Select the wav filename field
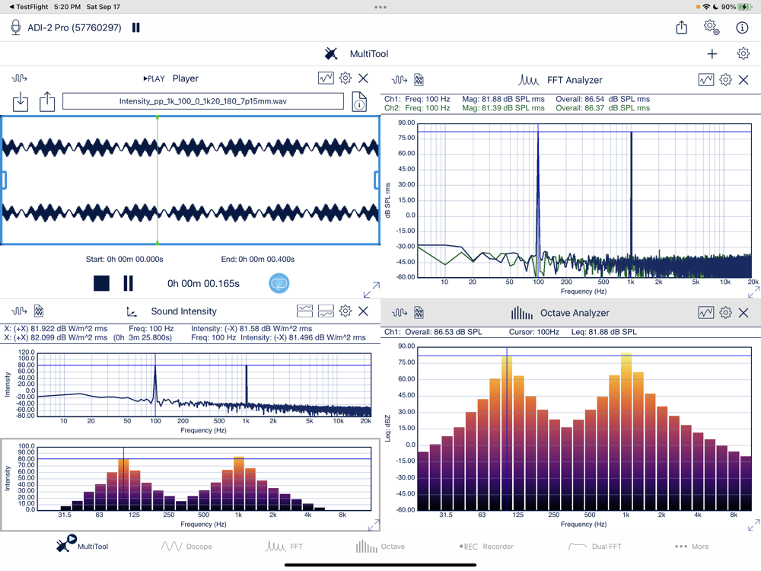This screenshot has width=761, height=571. click(203, 100)
